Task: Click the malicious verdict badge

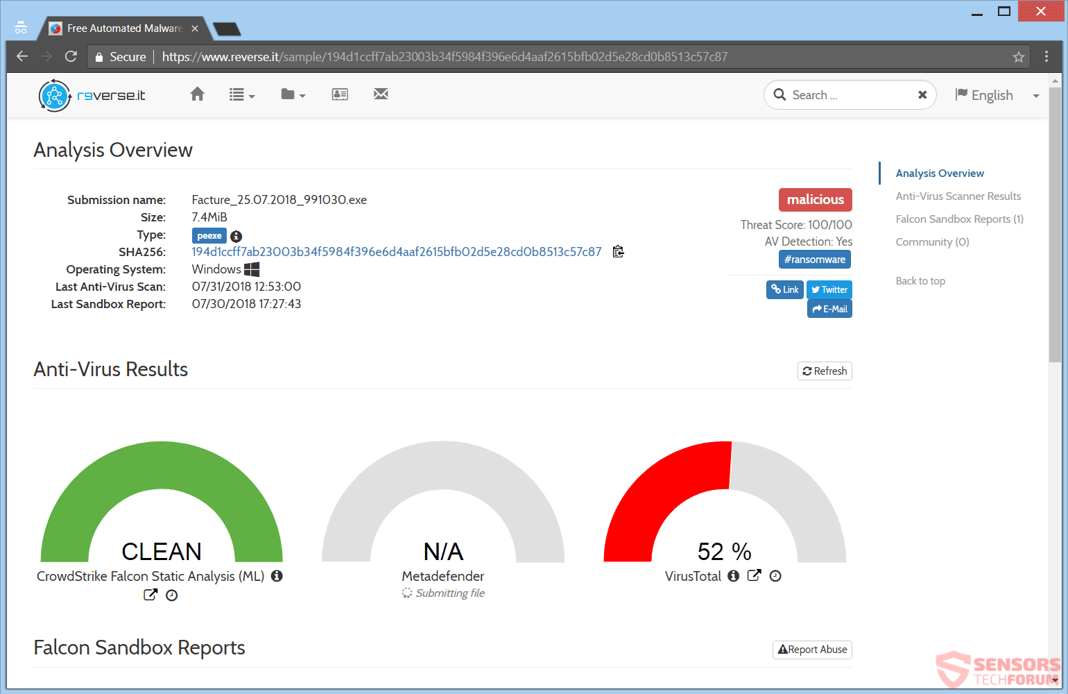Action: tap(816, 200)
